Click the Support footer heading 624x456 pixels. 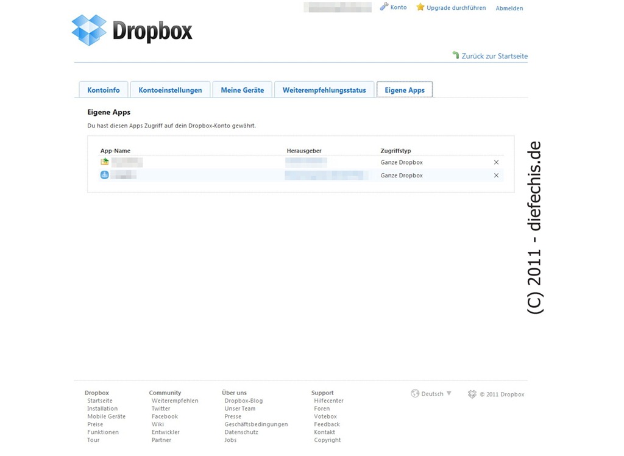(322, 393)
